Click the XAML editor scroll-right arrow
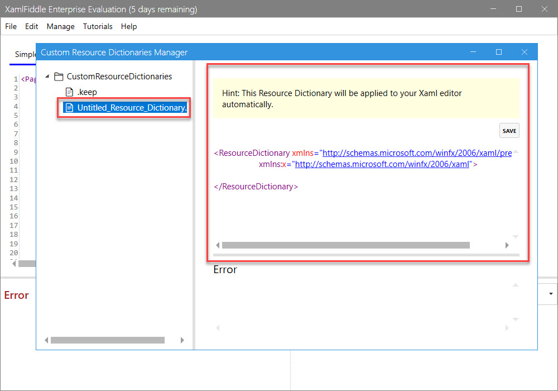 (507, 245)
